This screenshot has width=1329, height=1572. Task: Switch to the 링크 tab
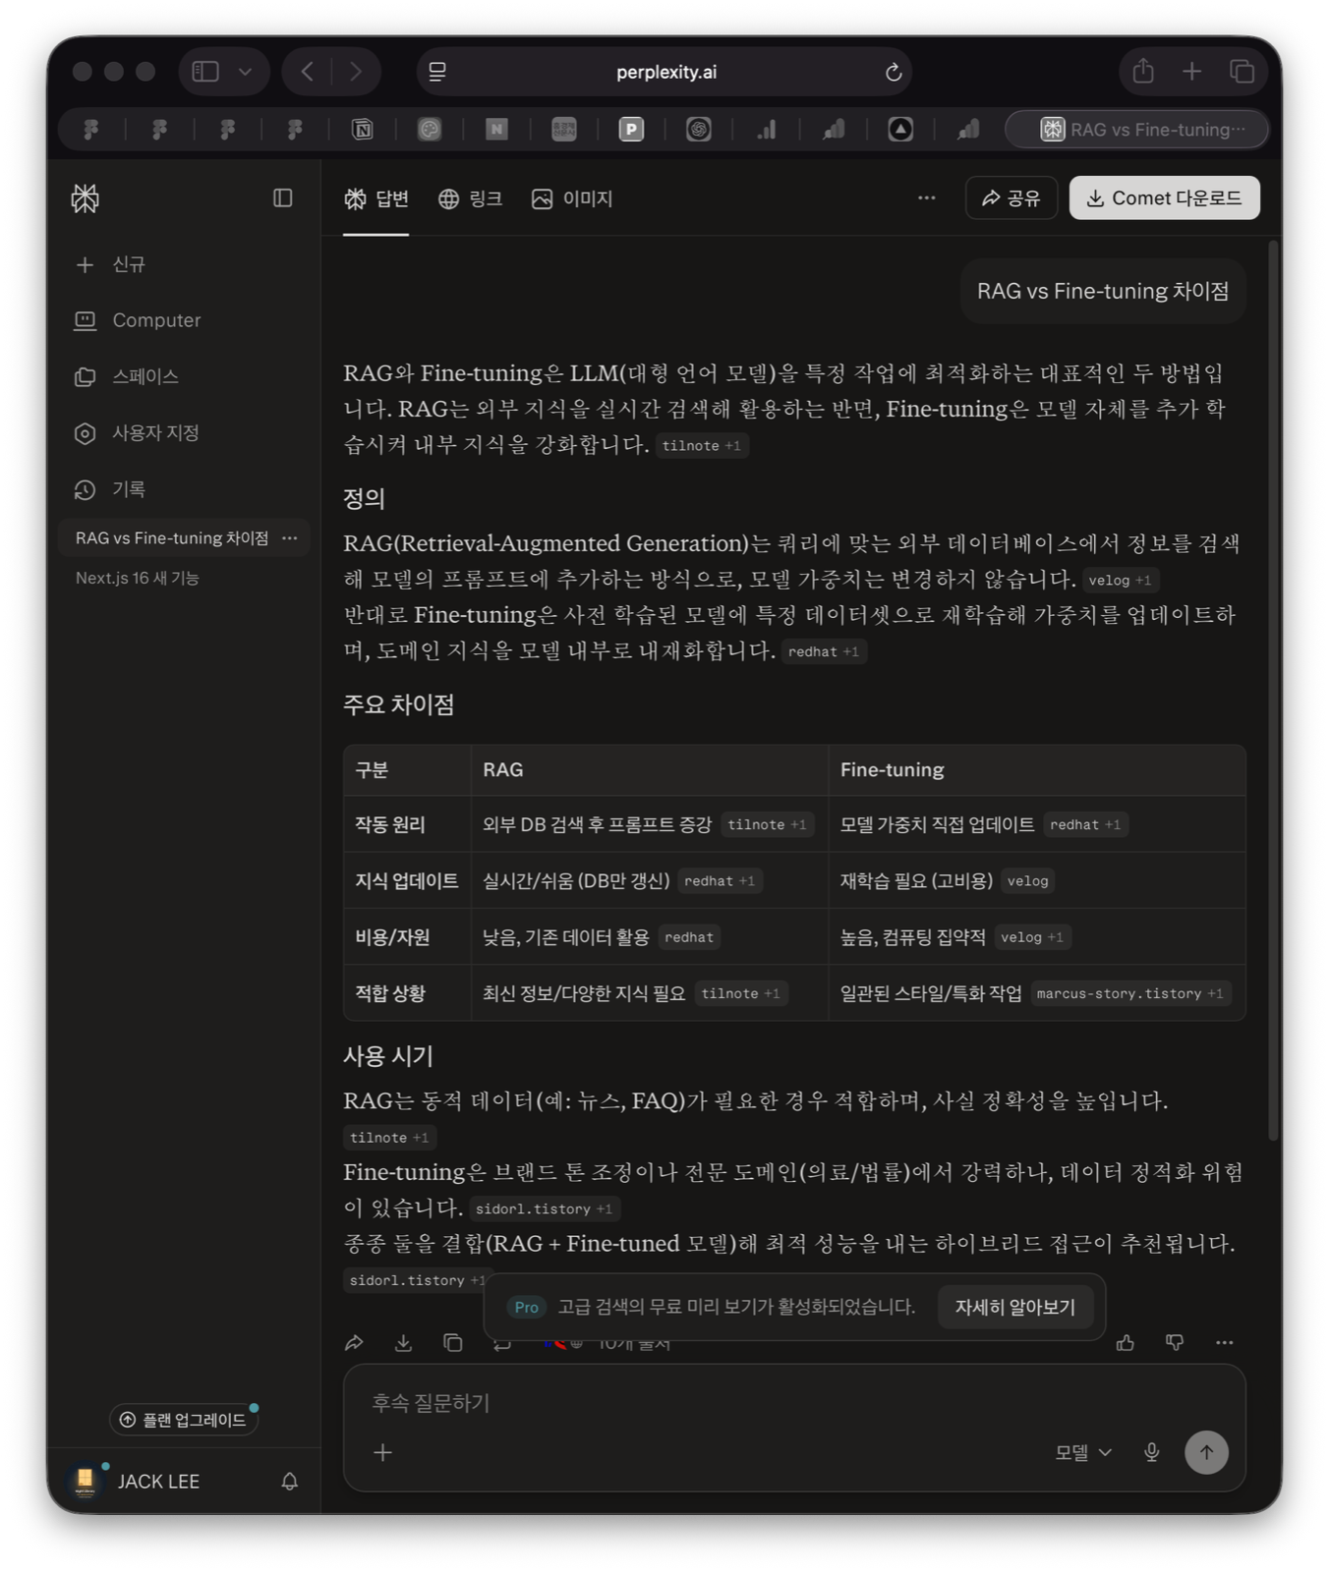pos(470,198)
